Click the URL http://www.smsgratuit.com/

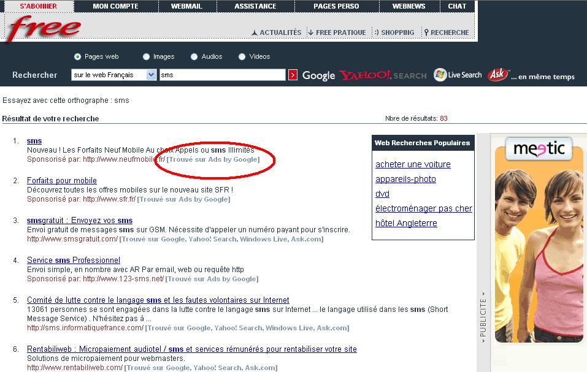click(x=72, y=239)
